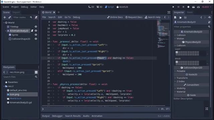The image size is (214, 120).
Task: Expand Editor Description fullscreen icon
Action: click(207, 109)
